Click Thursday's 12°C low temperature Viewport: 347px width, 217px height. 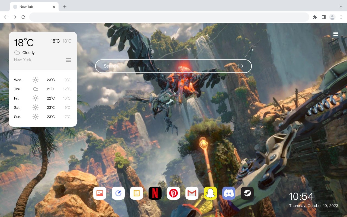tap(67, 89)
